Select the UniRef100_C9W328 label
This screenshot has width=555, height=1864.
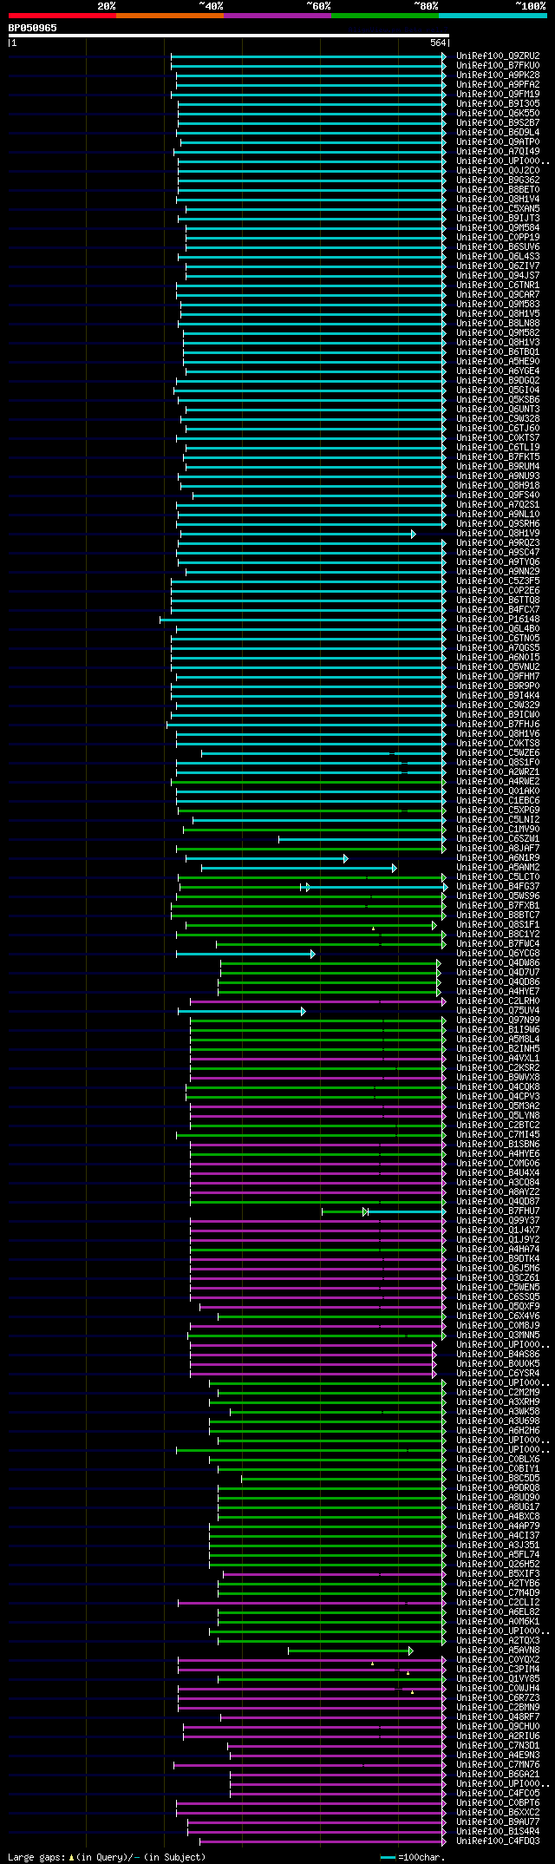click(x=498, y=418)
